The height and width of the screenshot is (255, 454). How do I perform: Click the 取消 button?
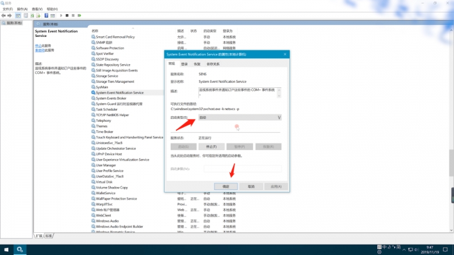[251, 186]
